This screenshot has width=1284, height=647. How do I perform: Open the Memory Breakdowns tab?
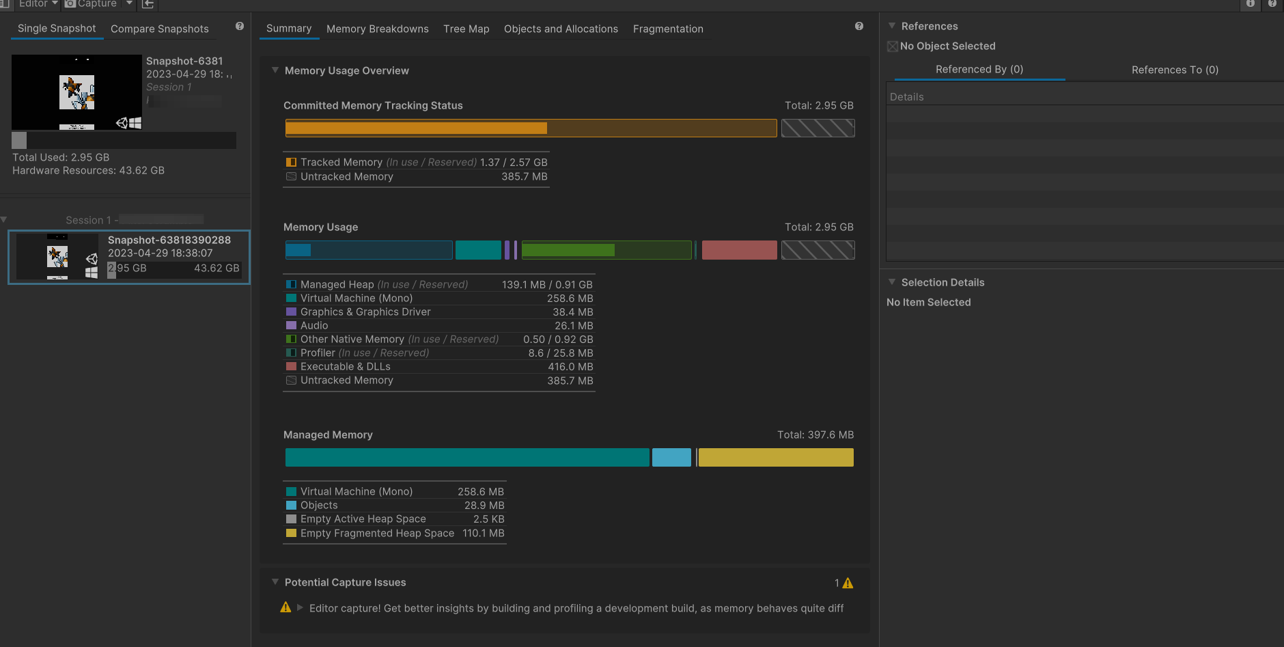coord(378,29)
